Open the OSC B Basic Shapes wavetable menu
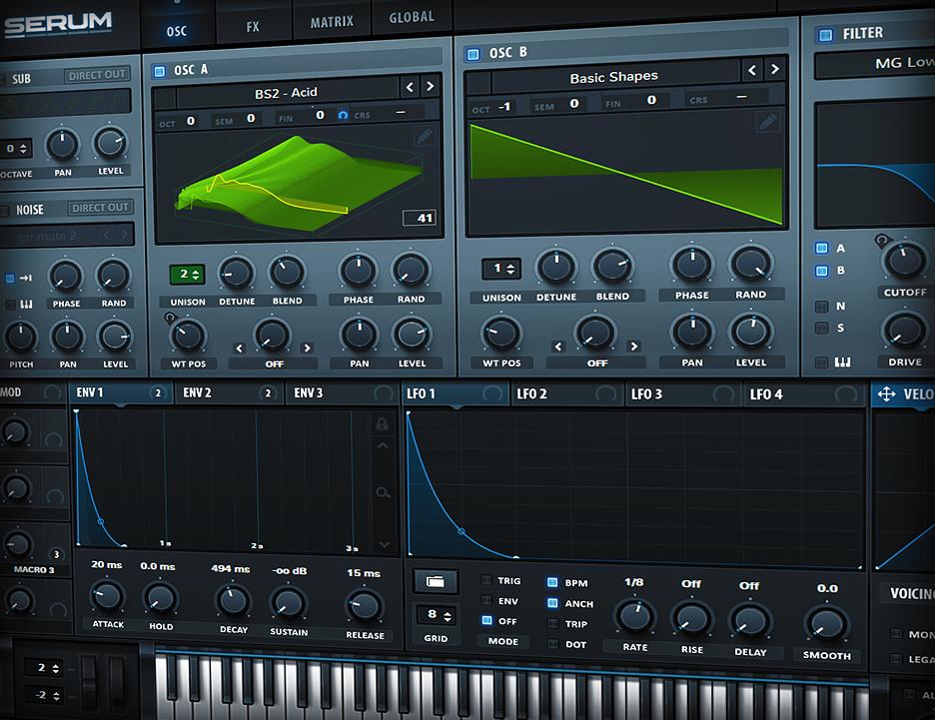This screenshot has height=720, width=935. coord(614,78)
